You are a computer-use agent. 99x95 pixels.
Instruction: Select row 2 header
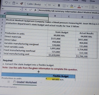coord(3,20)
